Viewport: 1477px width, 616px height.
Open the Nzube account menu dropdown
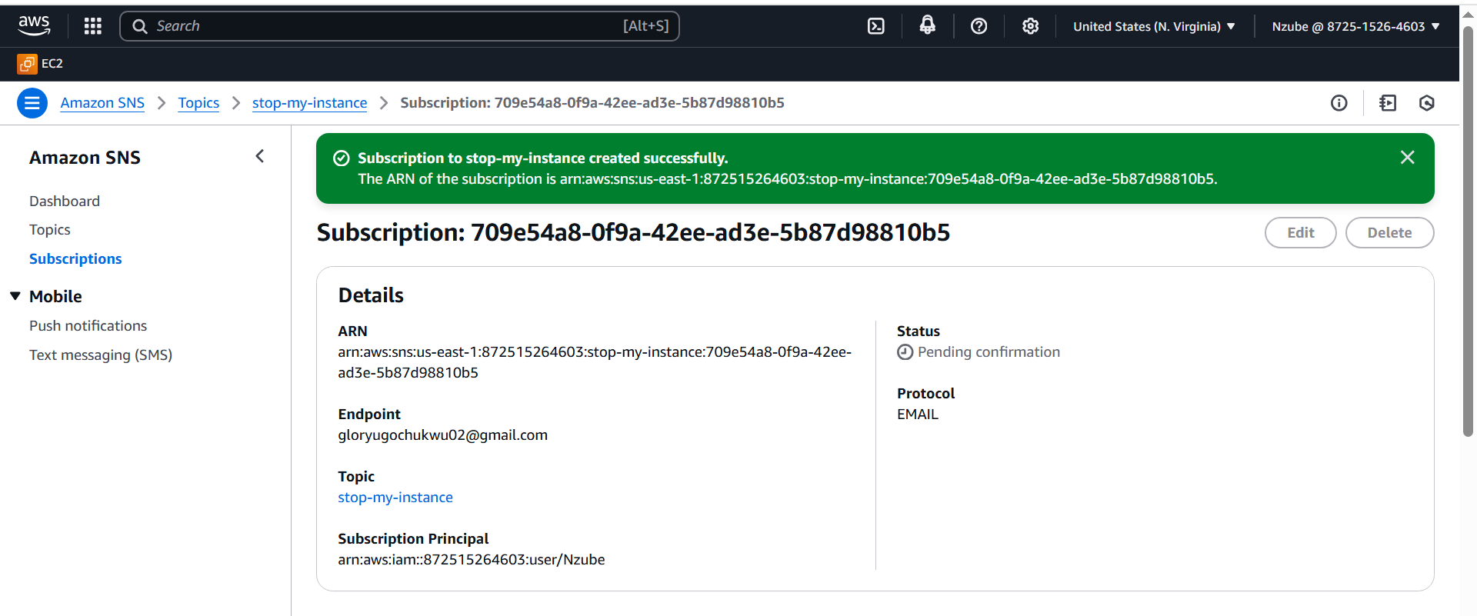1355,26
